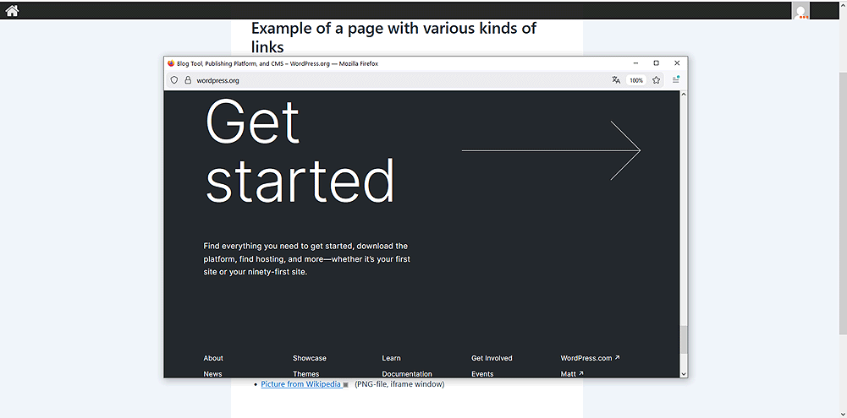Open the Showcase footer link
This screenshot has width=847, height=418.
click(x=310, y=358)
